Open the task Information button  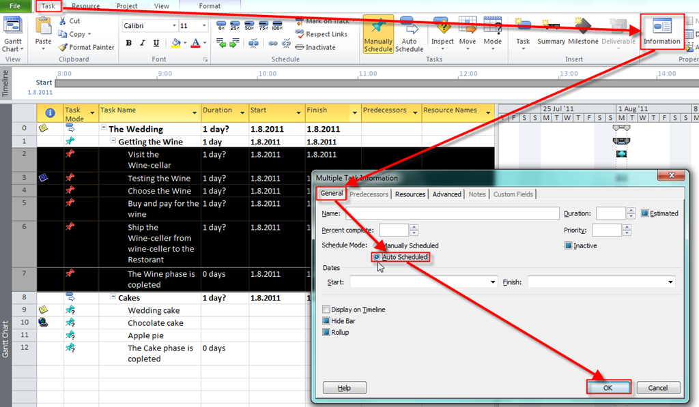(x=661, y=31)
